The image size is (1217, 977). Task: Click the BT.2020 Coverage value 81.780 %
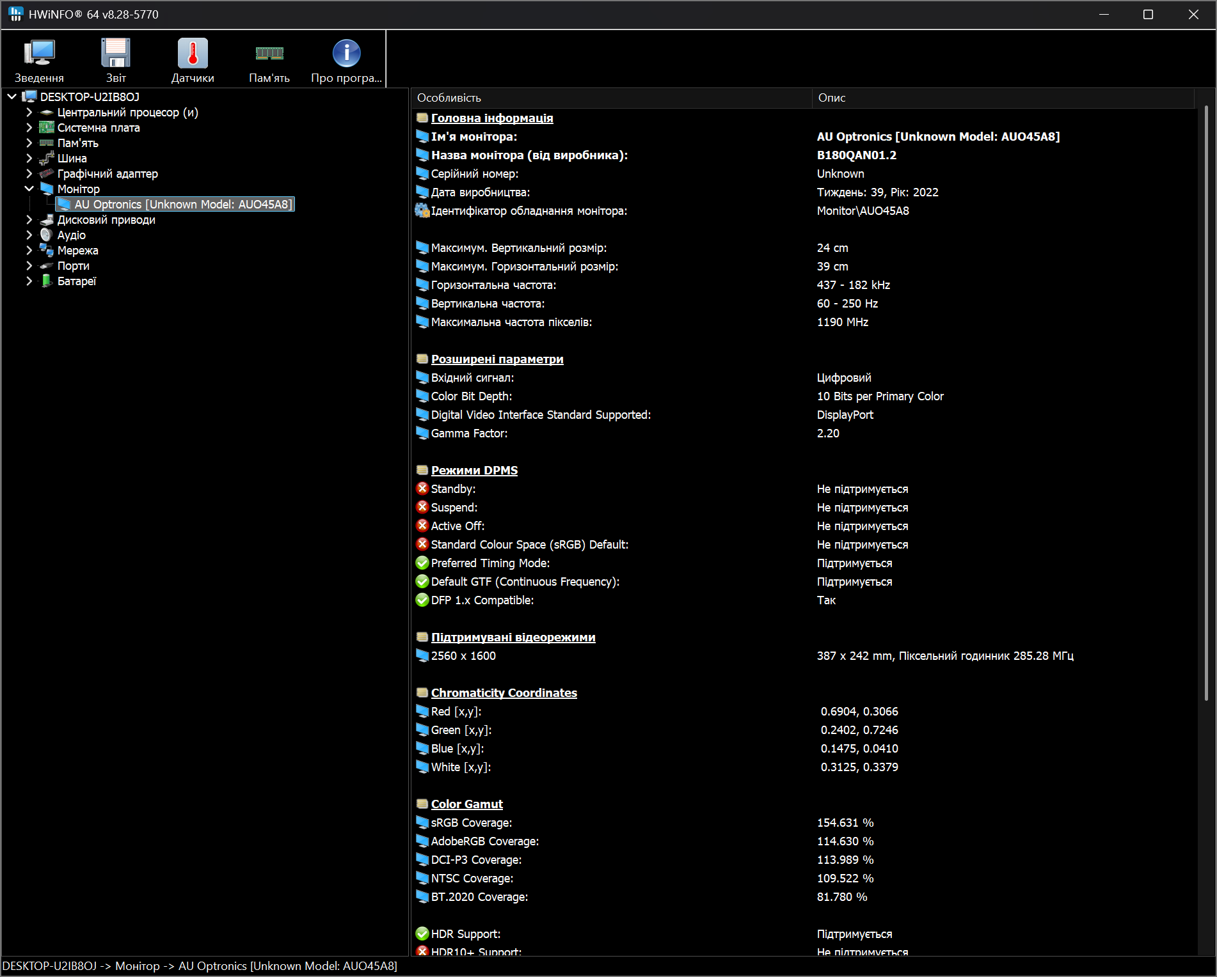pos(842,897)
